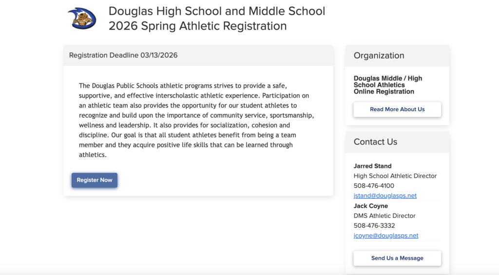Select the name Jarred Stand
The height and width of the screenshot is (275, 499).
tap(372, 166)
